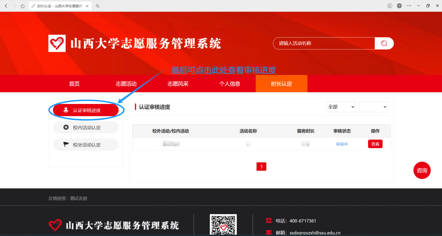This screenshot has height=236, width=442.
Task: Click the telephone icon in the footer
Action: pyautogui.click(x=269, y=221)
